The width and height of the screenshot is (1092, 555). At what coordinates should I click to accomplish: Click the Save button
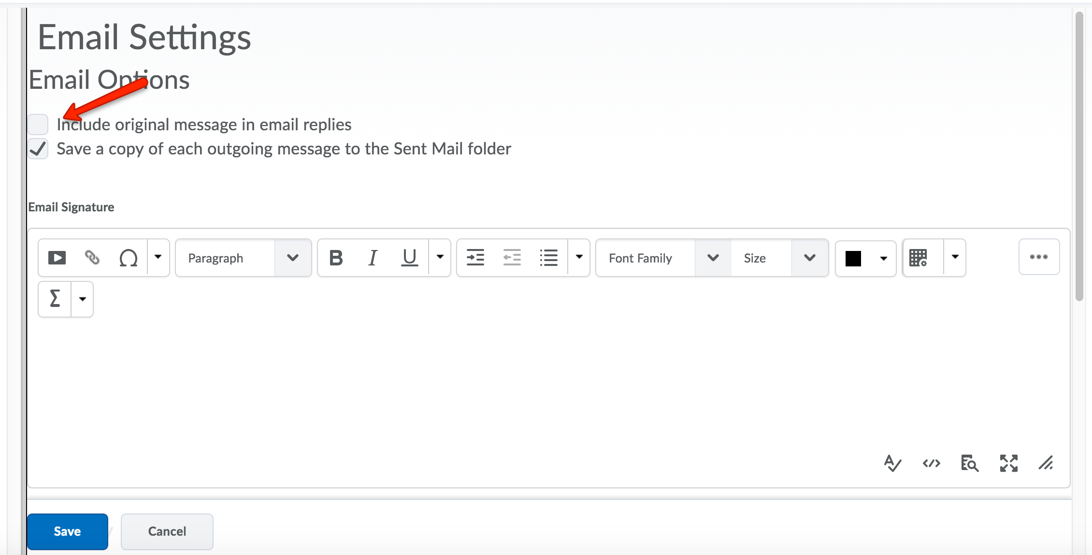(67, 531)
